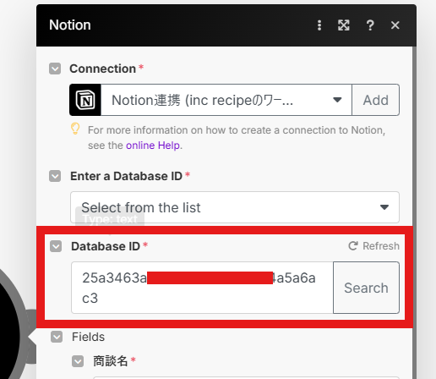Click the panel's vertical scrollbar
The image size is (436, 379).
click(415, 212)
